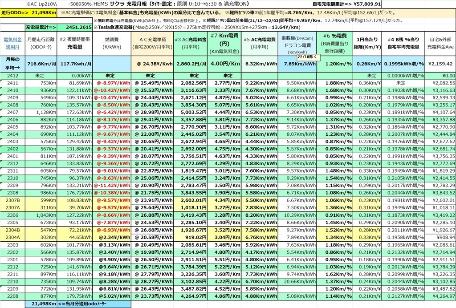Select the '#3 AC充電料金' header
Screen dimensions: 456x308
point(191,43)
